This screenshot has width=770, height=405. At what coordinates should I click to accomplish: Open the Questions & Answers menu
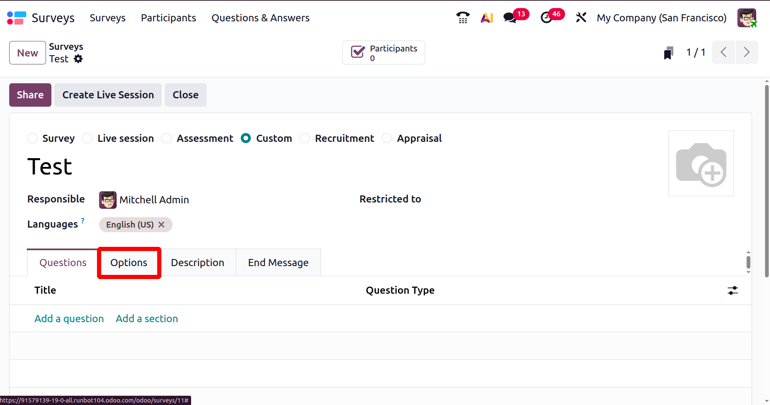(x=260, y=18)
